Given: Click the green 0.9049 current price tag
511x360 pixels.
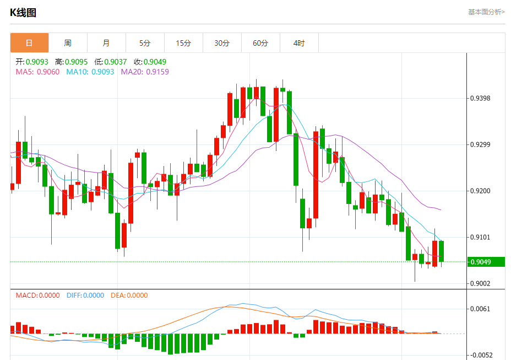Looking at the screenshot, I should 486,262.
